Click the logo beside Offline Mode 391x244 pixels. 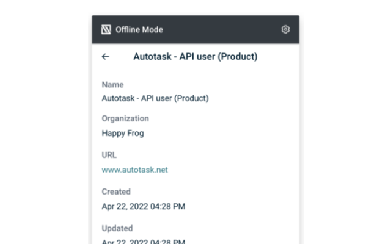point(106,30)
